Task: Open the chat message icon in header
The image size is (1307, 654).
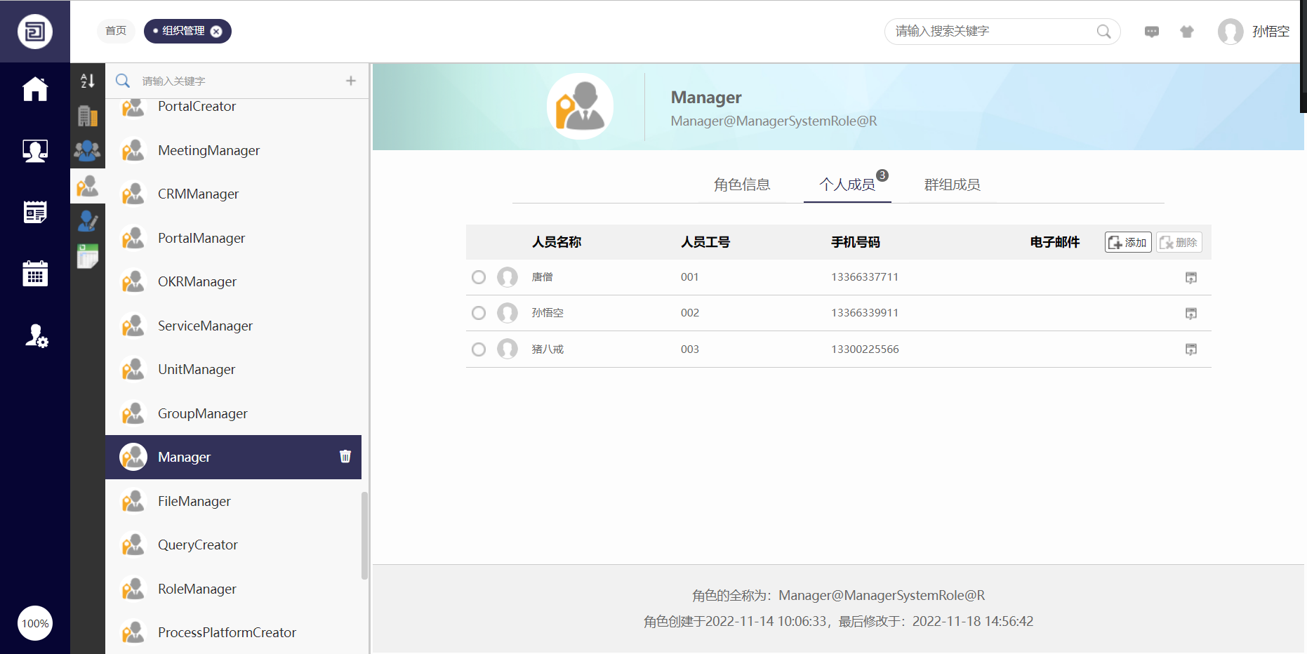Action: click(x=1151, y=32)
